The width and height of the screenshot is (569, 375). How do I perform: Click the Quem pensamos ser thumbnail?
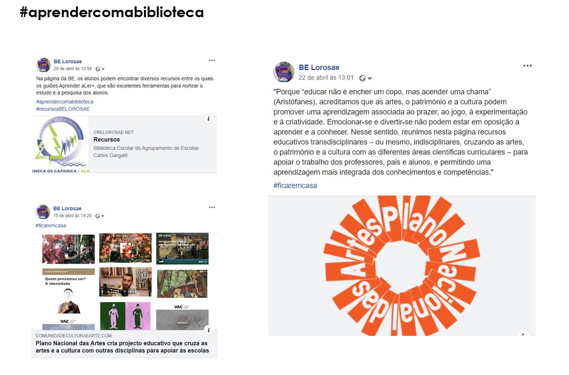coord(69,299)
